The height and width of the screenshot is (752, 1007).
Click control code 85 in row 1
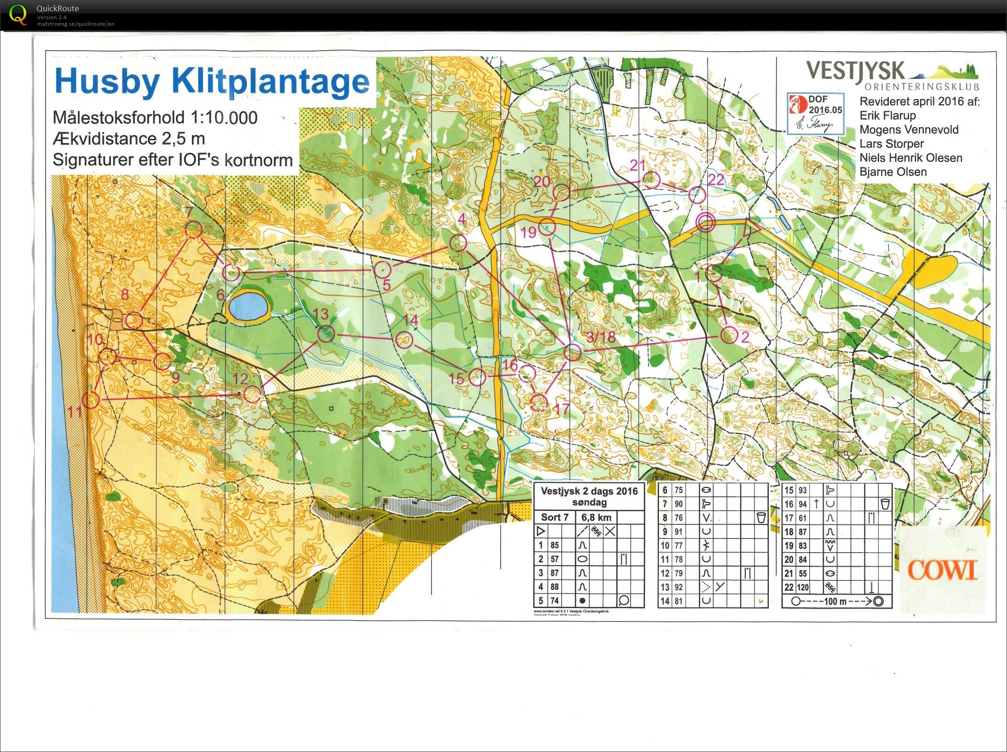click(x=555, y=546)
